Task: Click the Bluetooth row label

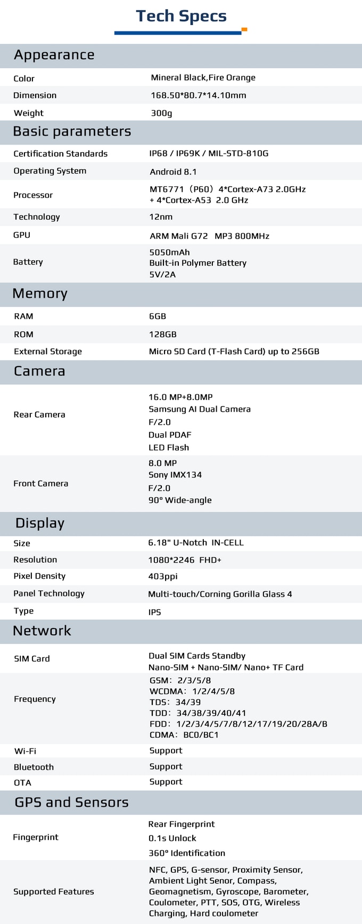Action: click(34, 767)
